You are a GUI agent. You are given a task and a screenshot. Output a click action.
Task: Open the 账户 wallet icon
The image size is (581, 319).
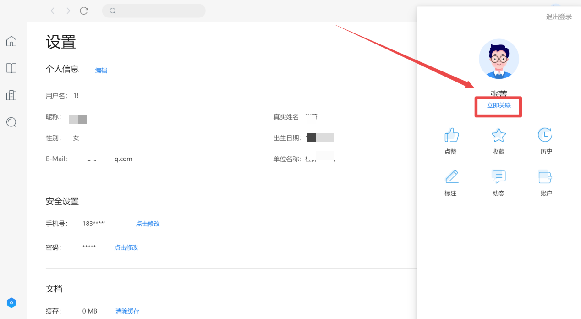coord(545,177)
